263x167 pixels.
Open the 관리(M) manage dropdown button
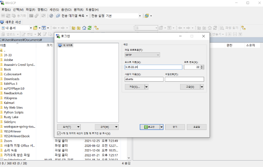tap(107, 127)
